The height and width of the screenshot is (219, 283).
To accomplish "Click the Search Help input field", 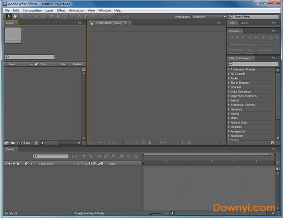I will [x=254, y=17].
